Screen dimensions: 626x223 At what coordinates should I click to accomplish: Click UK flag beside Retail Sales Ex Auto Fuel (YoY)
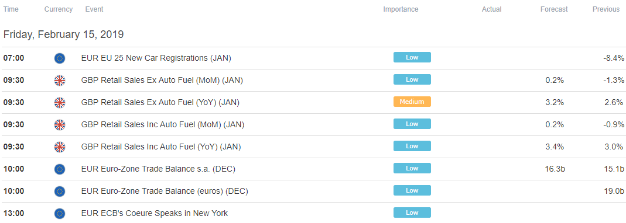click(60, 103)
